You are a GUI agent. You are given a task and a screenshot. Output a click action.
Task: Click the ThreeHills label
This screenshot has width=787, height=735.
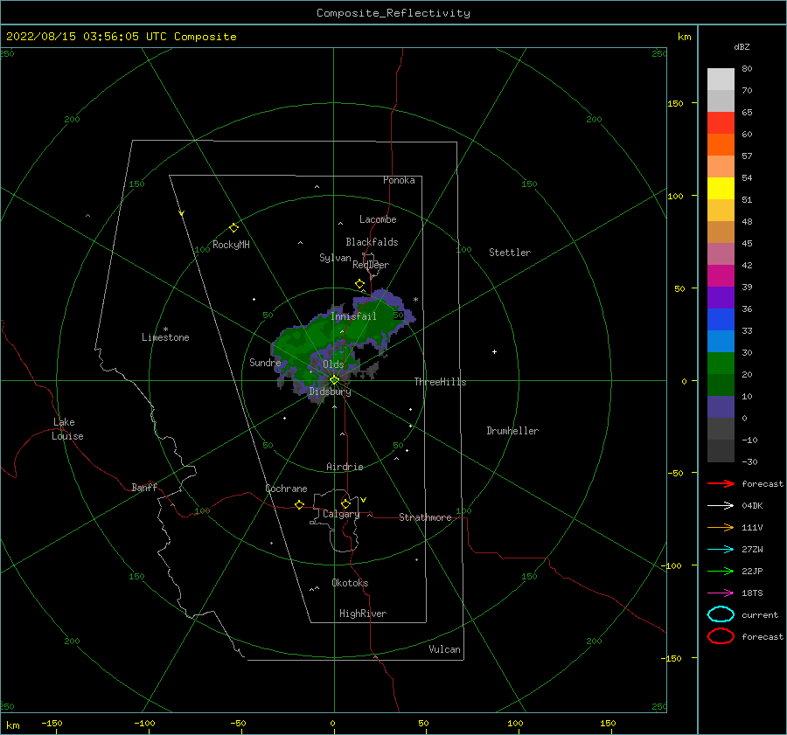coord(440,382)
